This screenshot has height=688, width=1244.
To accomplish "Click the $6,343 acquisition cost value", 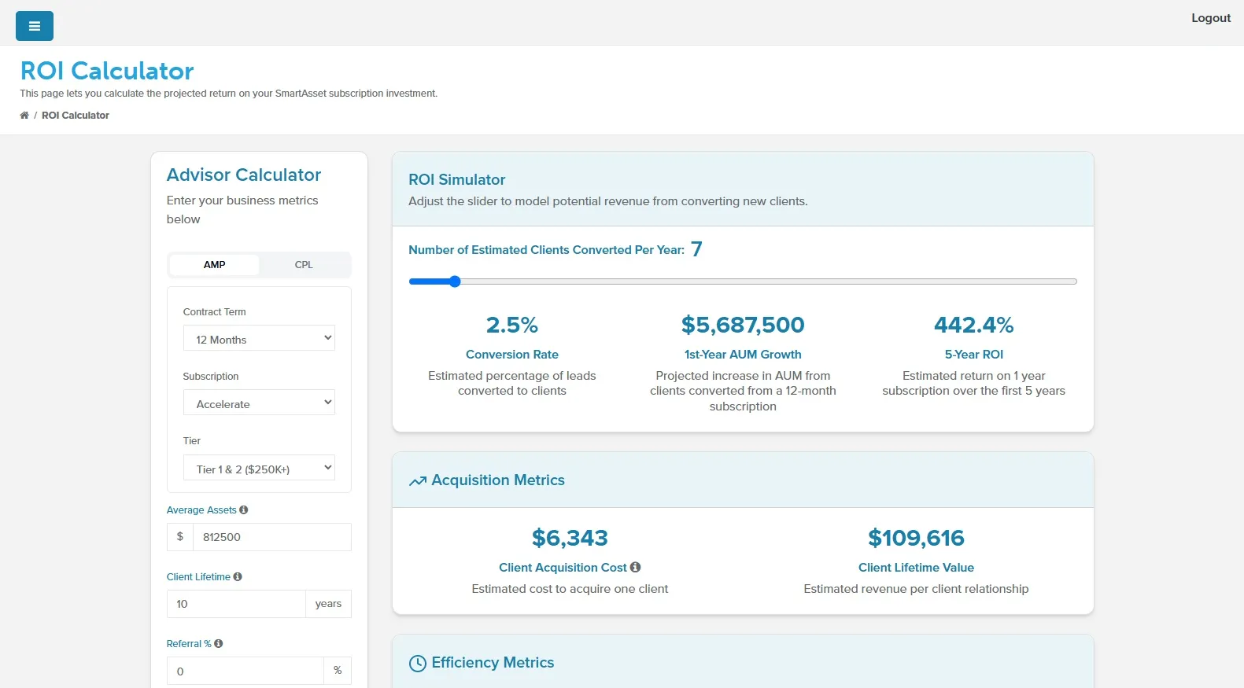I will coord(570,538).
